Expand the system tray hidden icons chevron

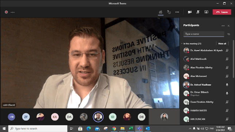[190, 129]
